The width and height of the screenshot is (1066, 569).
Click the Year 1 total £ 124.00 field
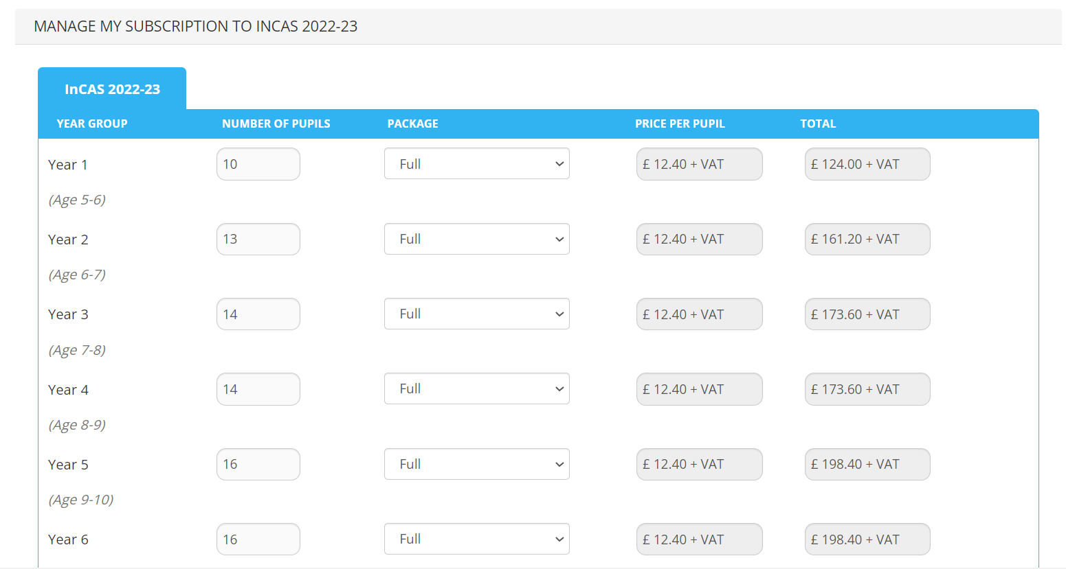click(x=867, y=164)
